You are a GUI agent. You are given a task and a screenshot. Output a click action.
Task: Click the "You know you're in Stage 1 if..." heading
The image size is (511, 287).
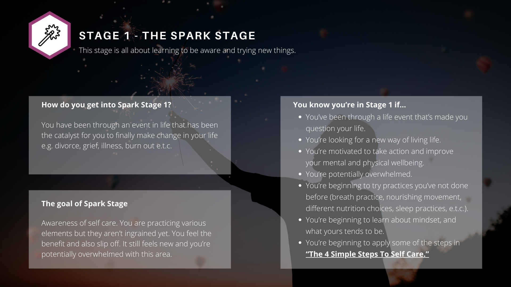coord(349,105)
